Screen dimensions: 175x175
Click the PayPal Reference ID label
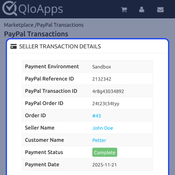point(49,79)
